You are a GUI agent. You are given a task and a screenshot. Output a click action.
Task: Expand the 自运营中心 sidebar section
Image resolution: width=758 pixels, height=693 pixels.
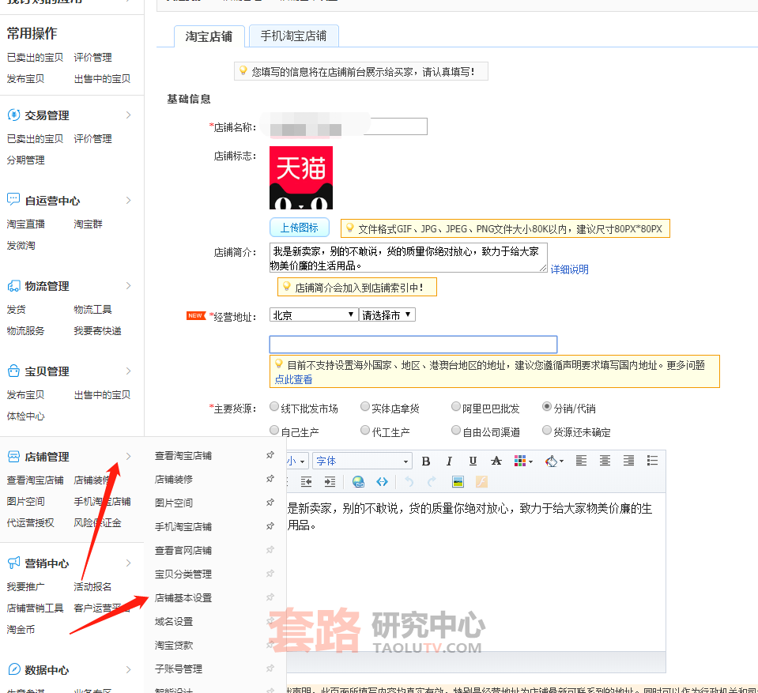click(128, 200)
